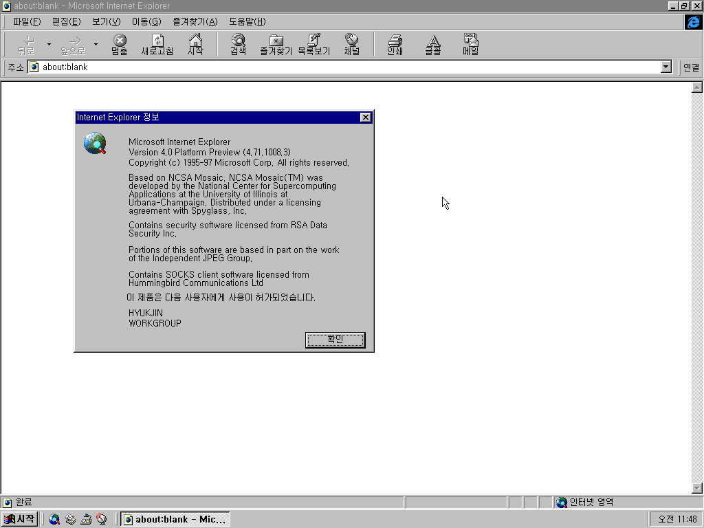
Task: Click the '완료' status bar text
Action: click(24, 503)
